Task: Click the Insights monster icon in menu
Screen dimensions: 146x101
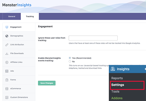Action: pos(113,69)
